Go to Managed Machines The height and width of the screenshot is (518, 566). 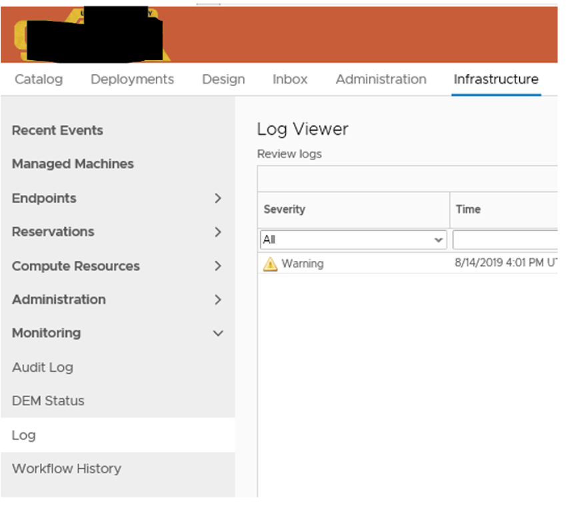(x=73, y=164)
